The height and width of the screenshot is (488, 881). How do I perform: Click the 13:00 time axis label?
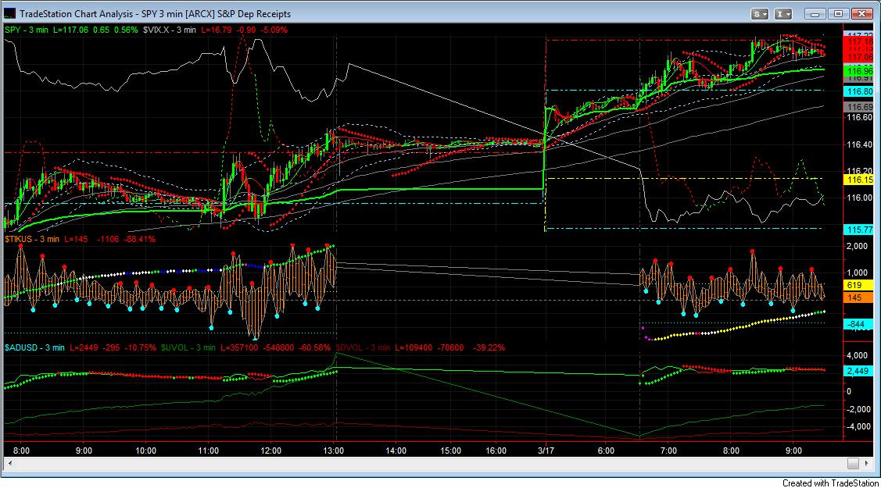pos(333,451)
